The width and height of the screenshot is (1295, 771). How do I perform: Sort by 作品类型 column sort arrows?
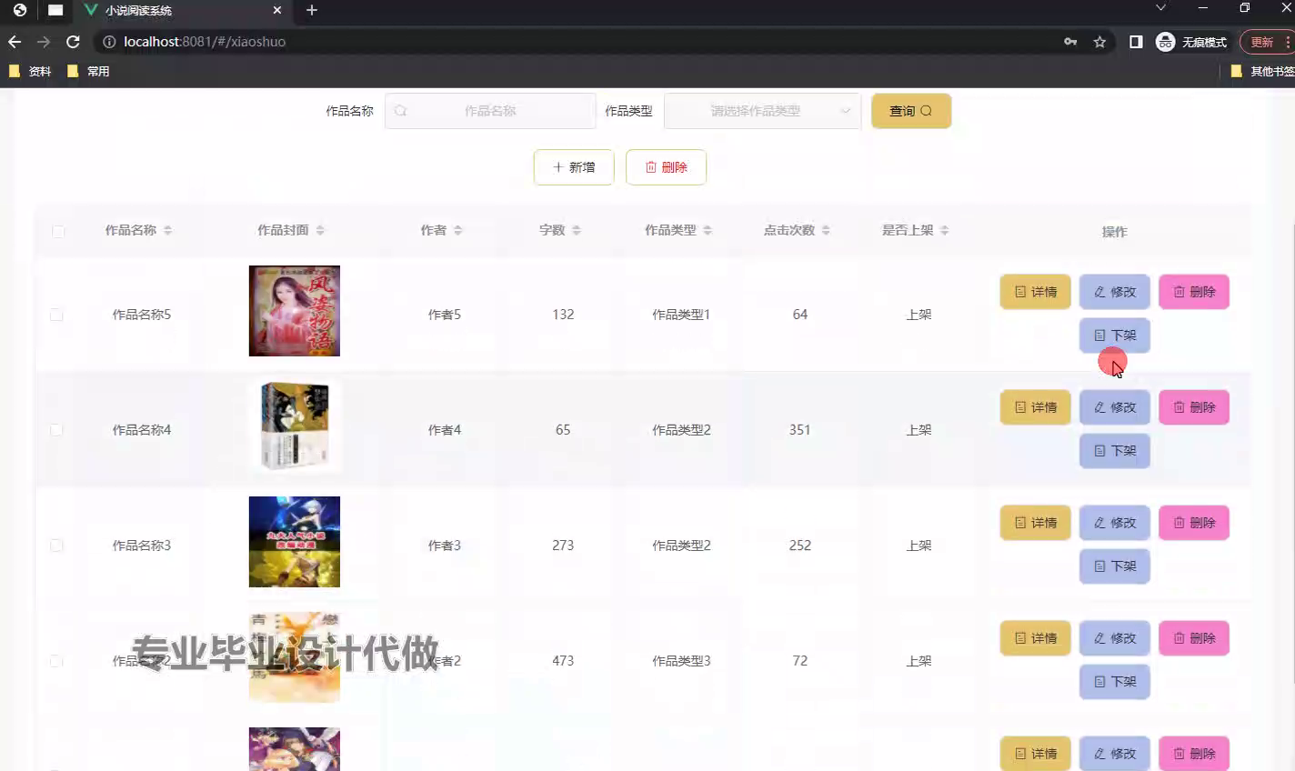(x=708, y=231)
